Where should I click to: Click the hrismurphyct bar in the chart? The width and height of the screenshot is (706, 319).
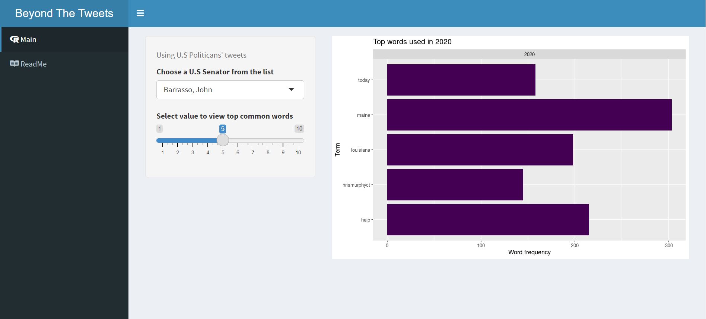tap(455, 185)
